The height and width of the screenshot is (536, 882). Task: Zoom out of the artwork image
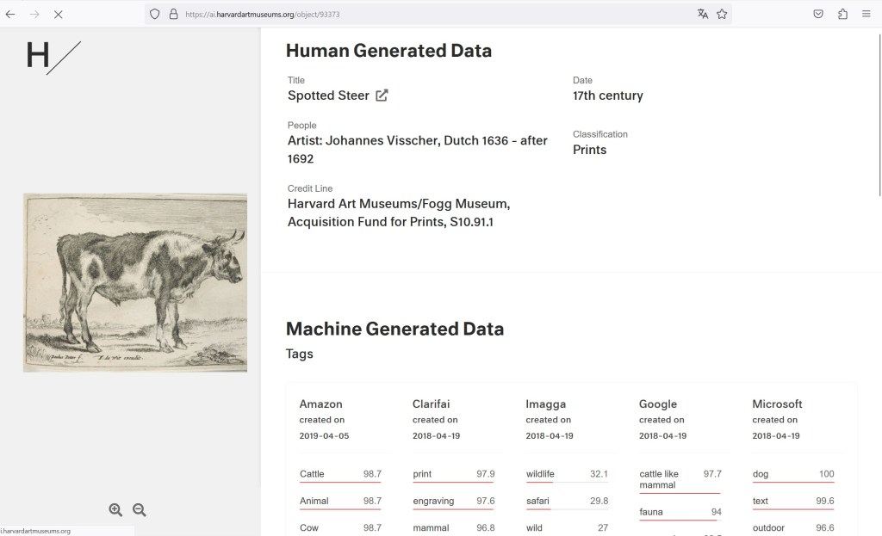[x=140, y=510]
